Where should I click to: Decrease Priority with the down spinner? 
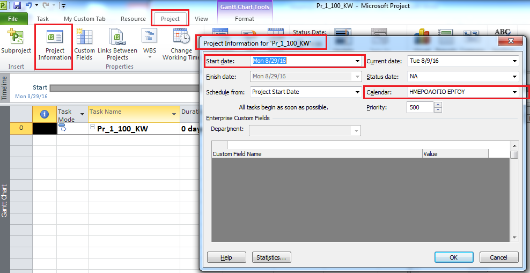click(438, 110)
